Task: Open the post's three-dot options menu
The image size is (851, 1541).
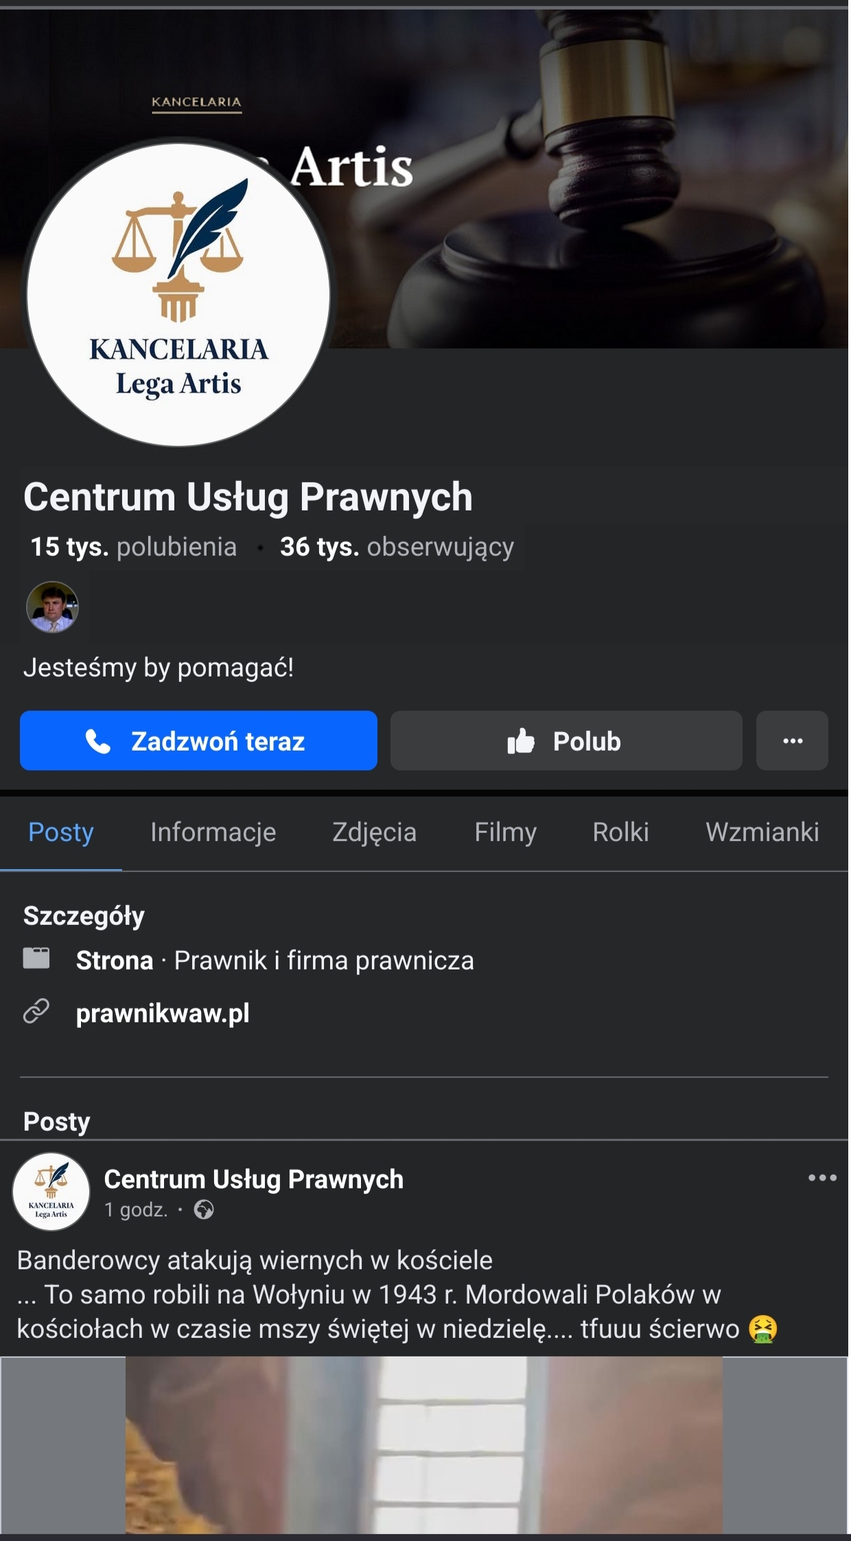Action: point(821,1178)
